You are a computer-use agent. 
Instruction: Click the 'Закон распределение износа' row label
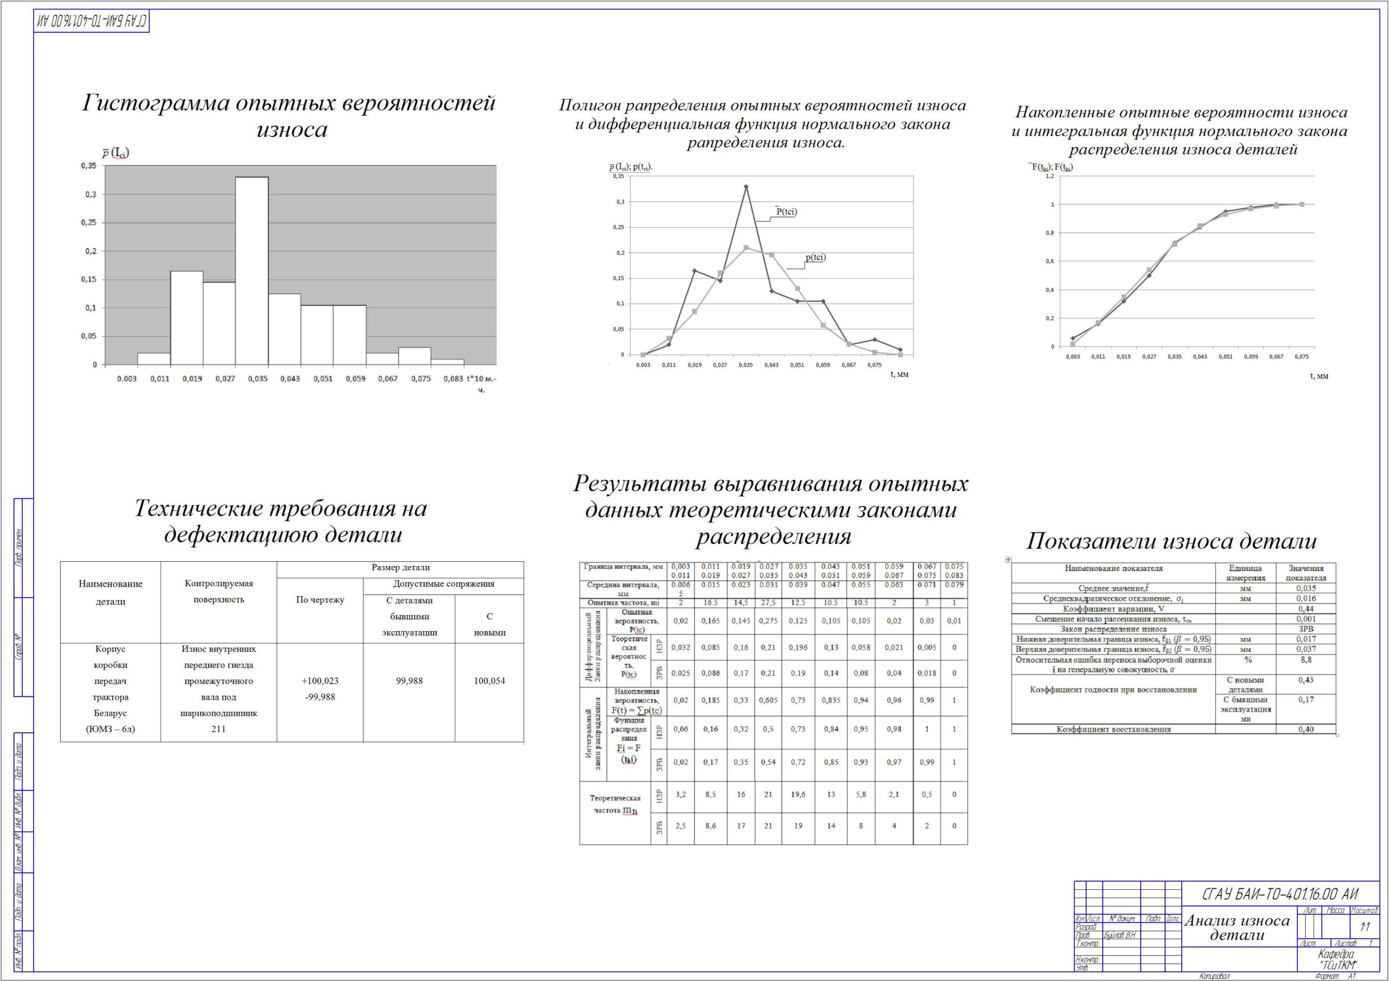pyautogui.click(x=1113, y=629)
